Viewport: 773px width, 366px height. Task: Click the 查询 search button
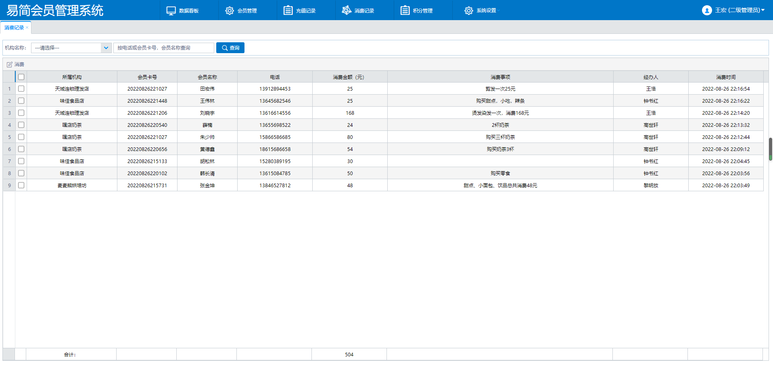230,48
